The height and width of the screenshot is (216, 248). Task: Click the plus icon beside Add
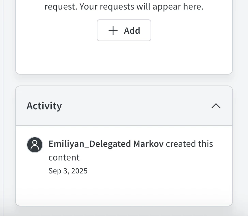[x=113, y=30]
